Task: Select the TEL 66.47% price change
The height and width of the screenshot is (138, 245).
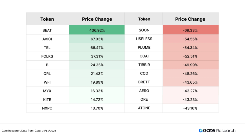Action: [x=97, y=47]
